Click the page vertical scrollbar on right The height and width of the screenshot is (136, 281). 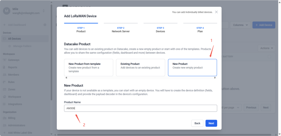(x=279, y=68)
